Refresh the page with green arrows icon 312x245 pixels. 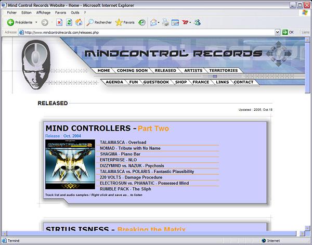[x=69, y=22]
